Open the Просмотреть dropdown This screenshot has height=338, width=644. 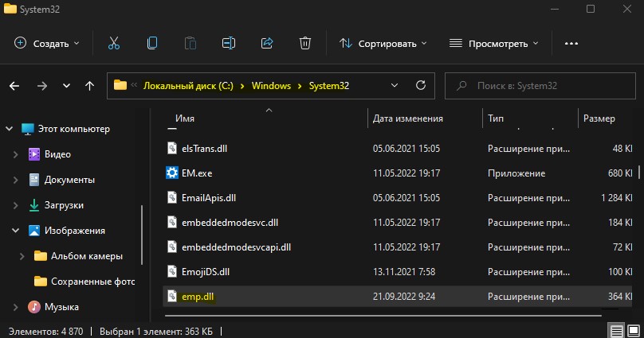(493, 43)
